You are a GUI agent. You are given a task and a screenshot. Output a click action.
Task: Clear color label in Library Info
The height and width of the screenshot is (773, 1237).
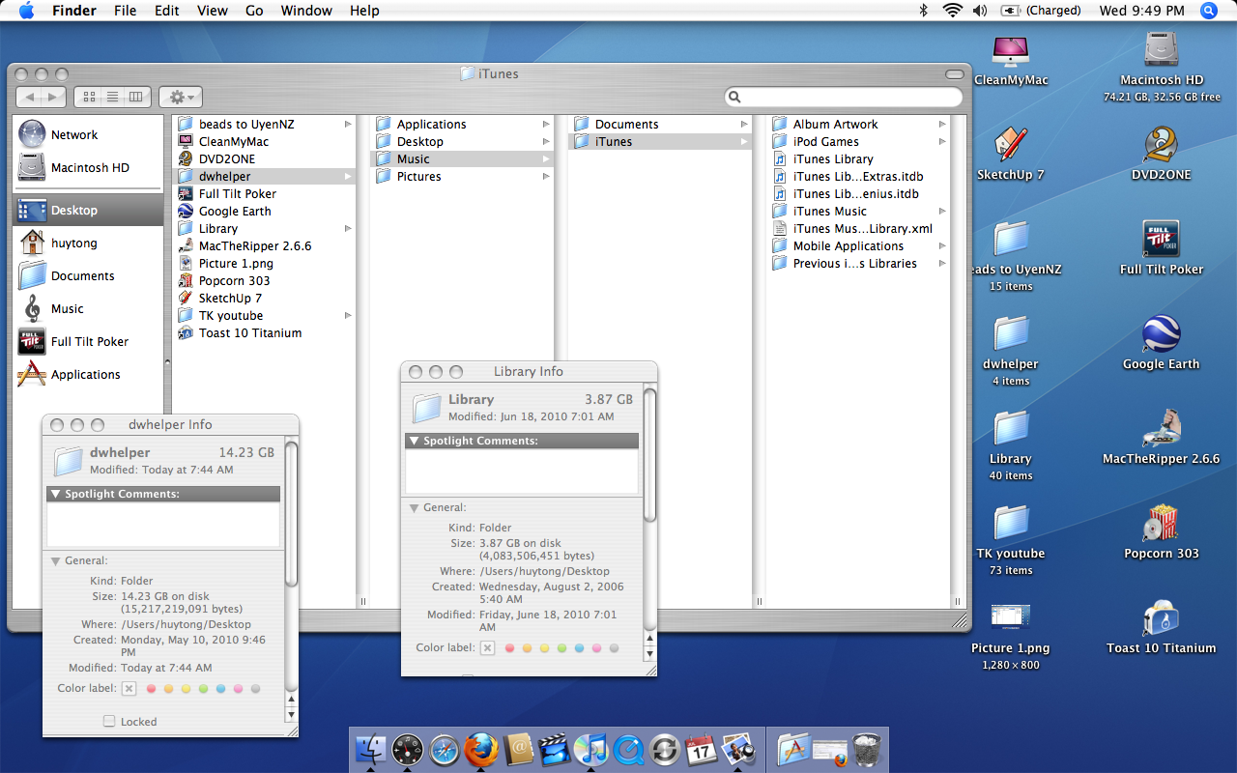pyautogui.click(x=487, y=648)
